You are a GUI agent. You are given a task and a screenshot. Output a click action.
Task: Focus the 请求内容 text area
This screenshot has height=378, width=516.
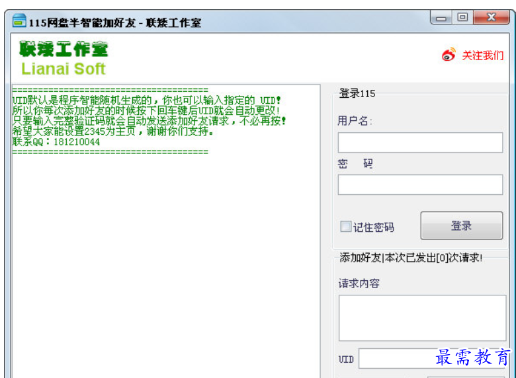[x=422, y=318]
